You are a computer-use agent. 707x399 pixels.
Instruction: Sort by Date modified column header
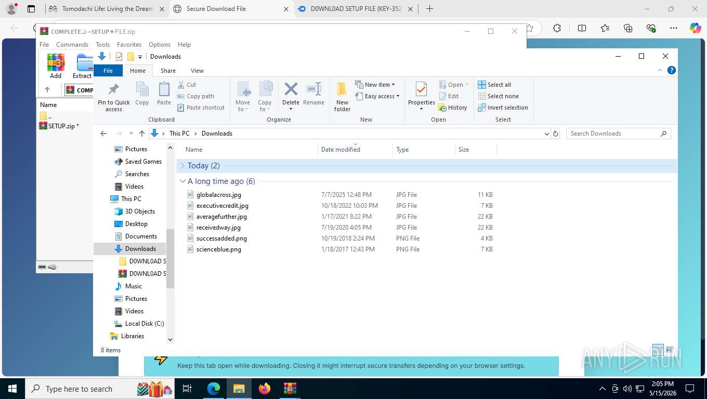click(355, 149)
